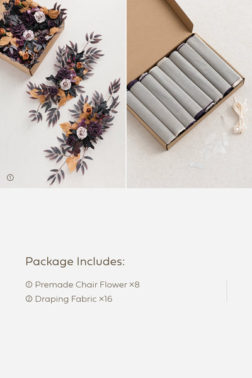Click the white rose in lower arrangement

click(x=81, y=132)
